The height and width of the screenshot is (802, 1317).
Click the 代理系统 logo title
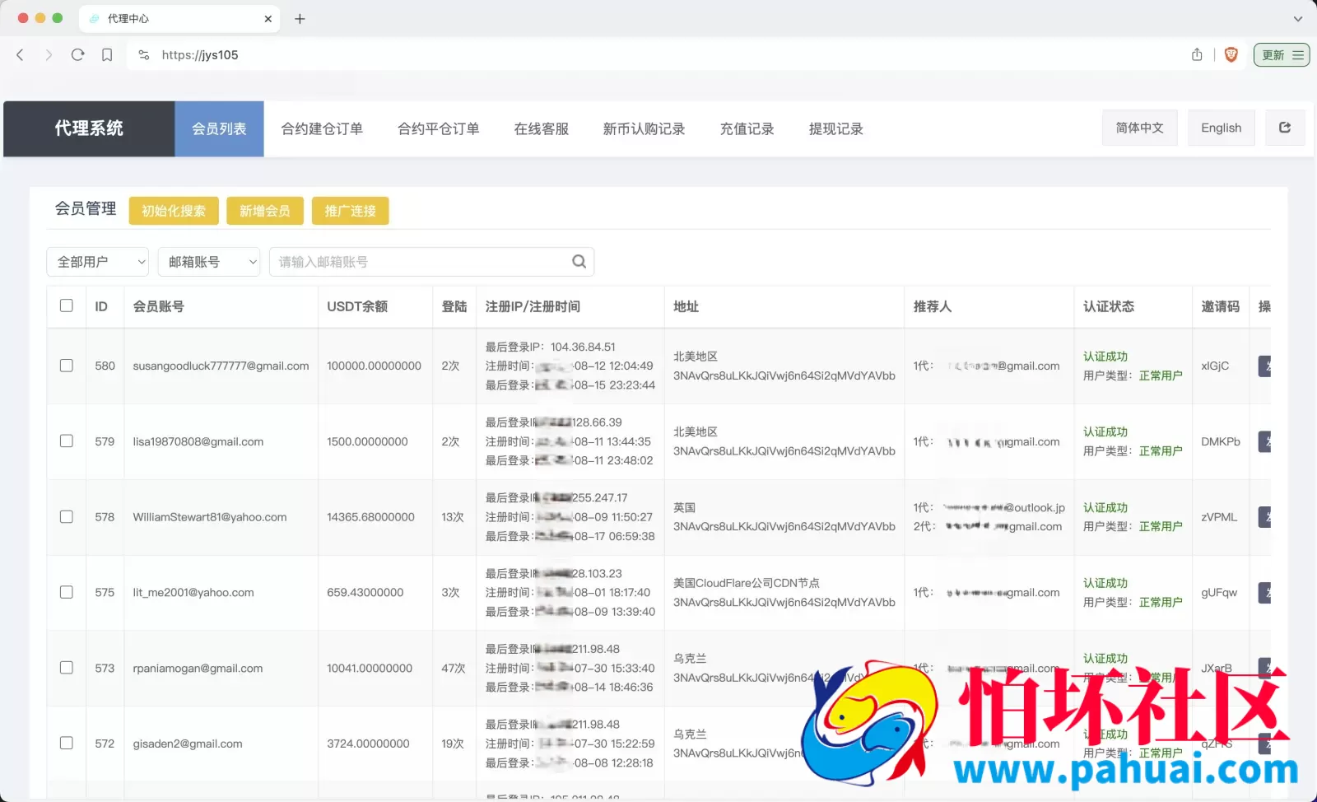point(89,128)
